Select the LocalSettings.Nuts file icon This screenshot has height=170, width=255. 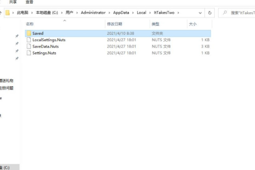(28, 40)
